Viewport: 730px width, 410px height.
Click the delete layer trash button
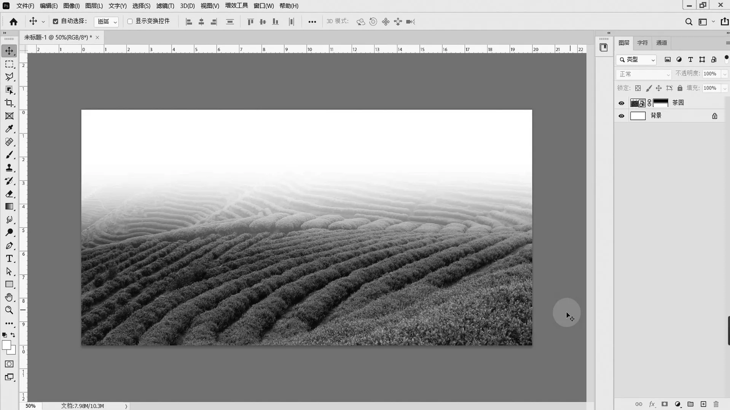[x=716, y=404]
